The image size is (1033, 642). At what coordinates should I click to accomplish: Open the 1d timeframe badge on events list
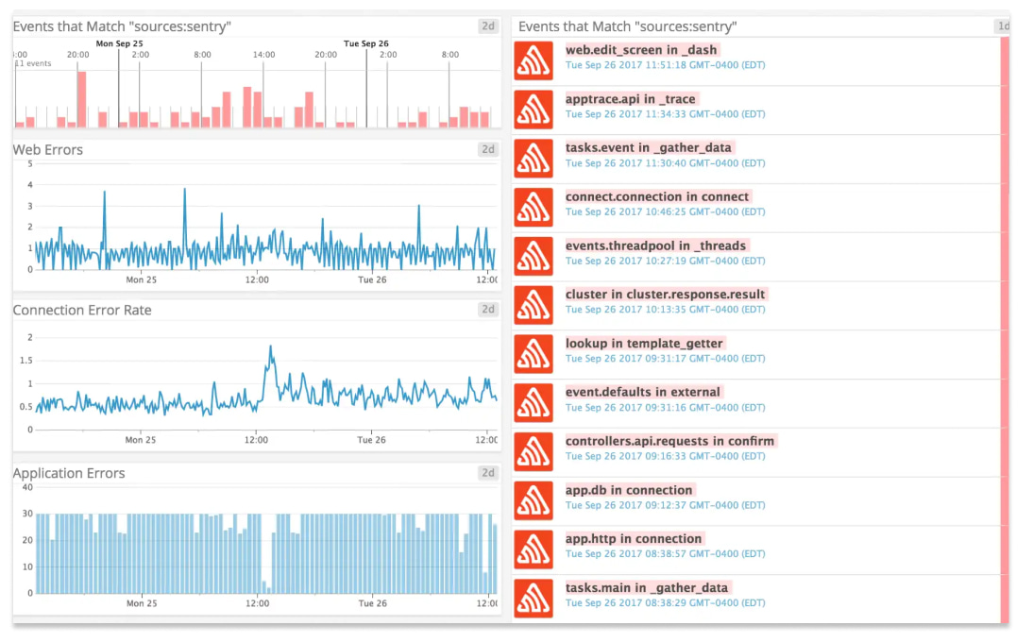click(1003, 26)
